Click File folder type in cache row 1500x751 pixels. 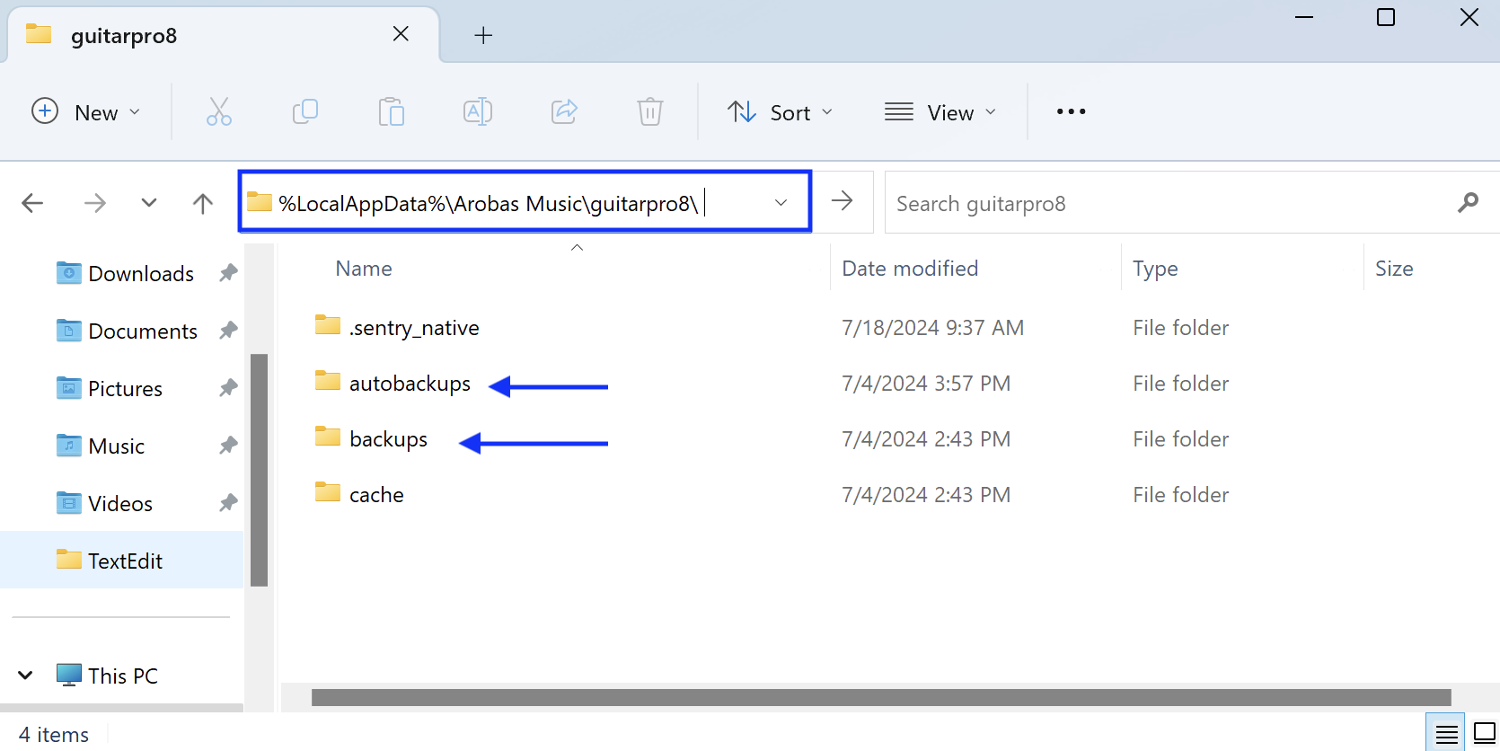[1180, 495]
